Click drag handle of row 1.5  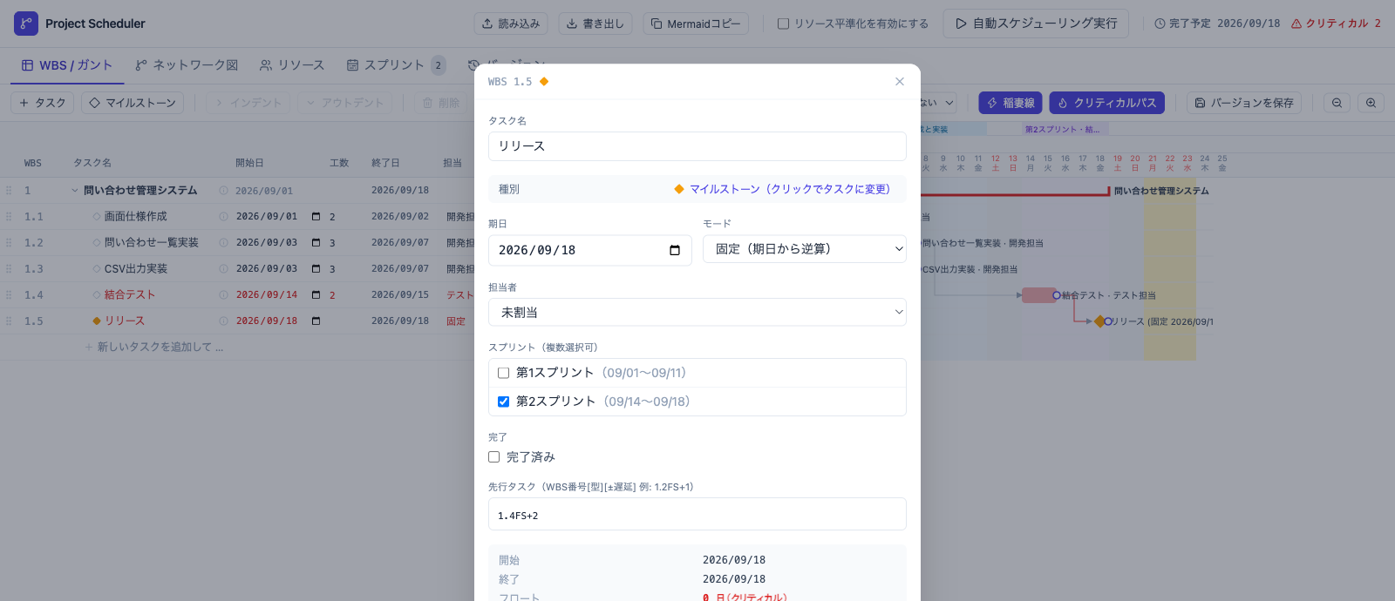tap(9, 321)
